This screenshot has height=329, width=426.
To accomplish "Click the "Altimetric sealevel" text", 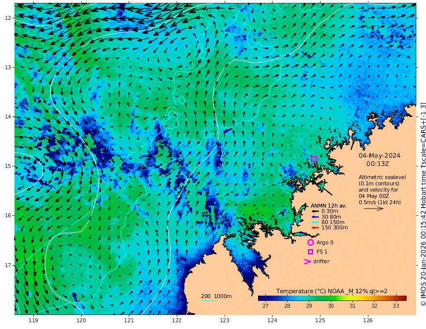I will click(382, 177).
